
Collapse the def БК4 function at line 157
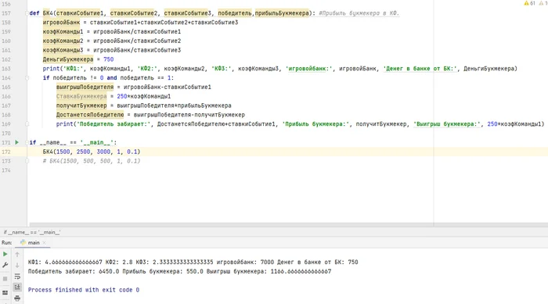(x=27, y=13)
